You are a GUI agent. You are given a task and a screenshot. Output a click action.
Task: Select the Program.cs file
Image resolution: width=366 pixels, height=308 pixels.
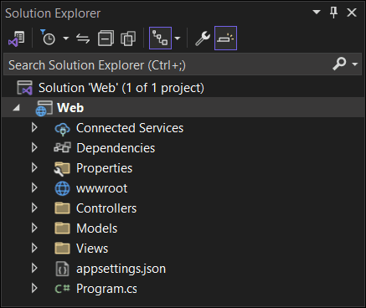pos(106,289)
